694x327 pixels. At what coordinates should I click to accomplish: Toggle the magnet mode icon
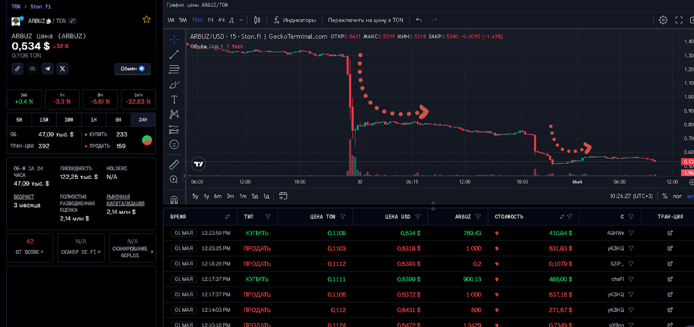pyautogui.click(x=174, y=200)
